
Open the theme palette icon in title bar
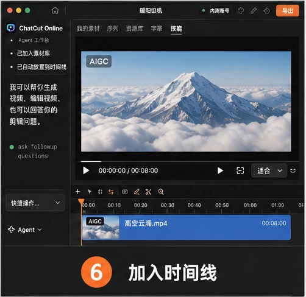click(241, 10)
